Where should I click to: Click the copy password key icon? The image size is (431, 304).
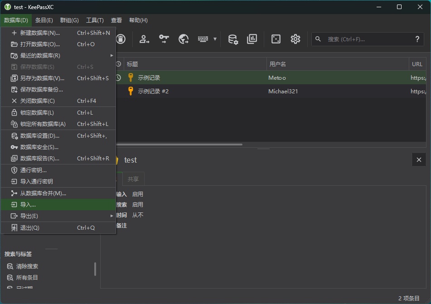point(164,39)
